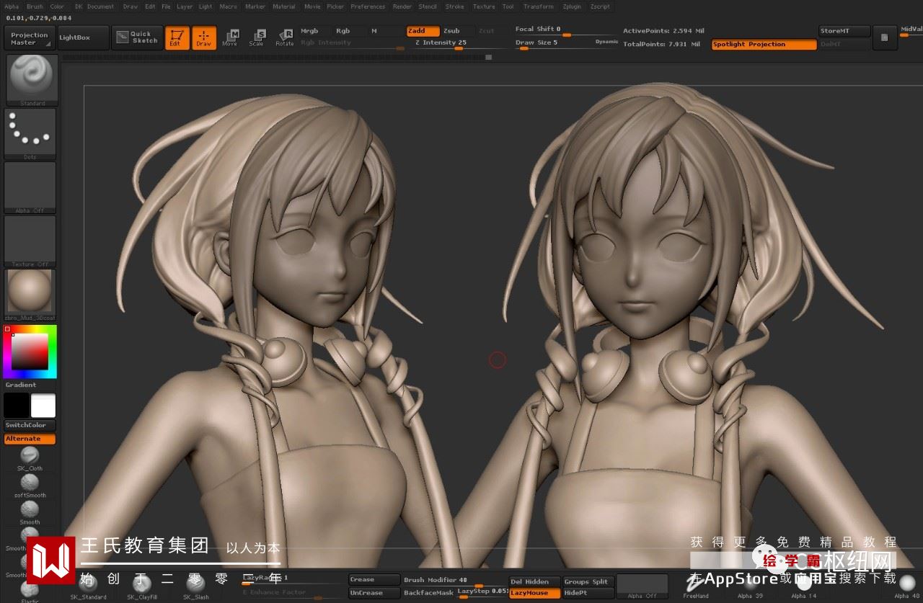
Task: Click the HidePt button
Action: 588,593
